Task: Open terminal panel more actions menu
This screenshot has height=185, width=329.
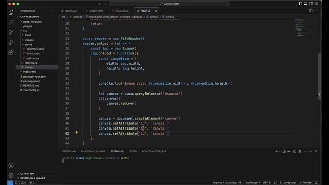Action: coord(305,151)
